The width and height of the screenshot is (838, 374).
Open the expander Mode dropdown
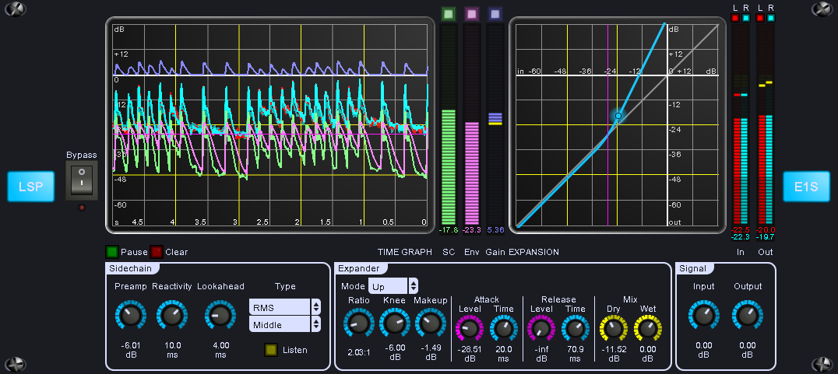click(393, 286)
